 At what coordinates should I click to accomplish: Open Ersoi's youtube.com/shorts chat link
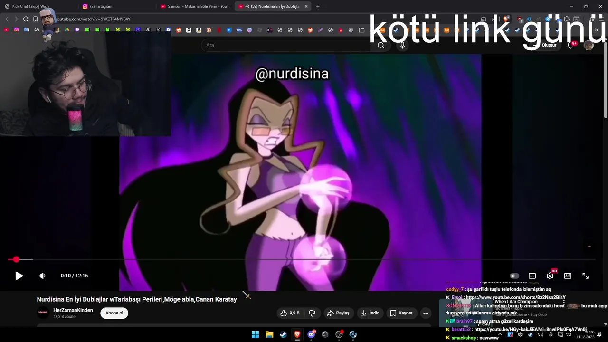[x=516, y=297]
